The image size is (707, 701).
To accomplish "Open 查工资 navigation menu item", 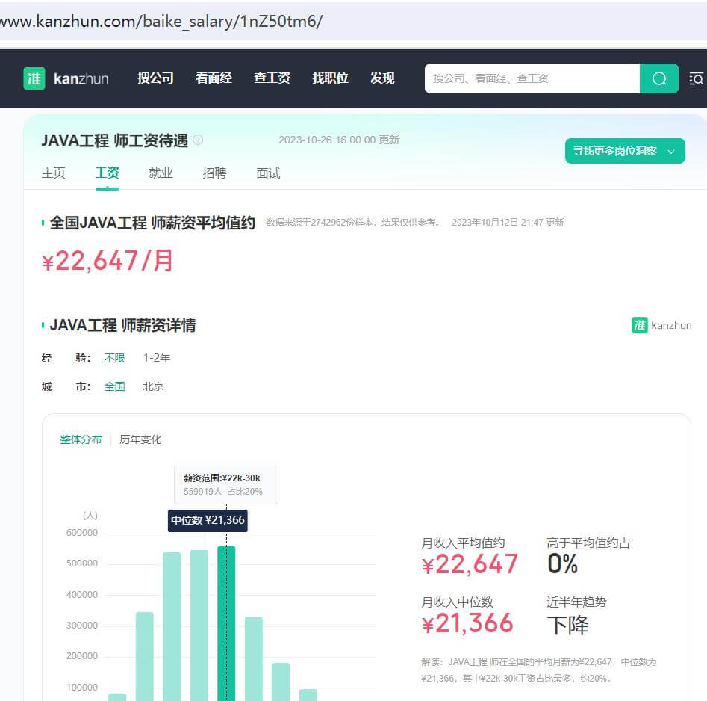I will [x=272, y=78].
